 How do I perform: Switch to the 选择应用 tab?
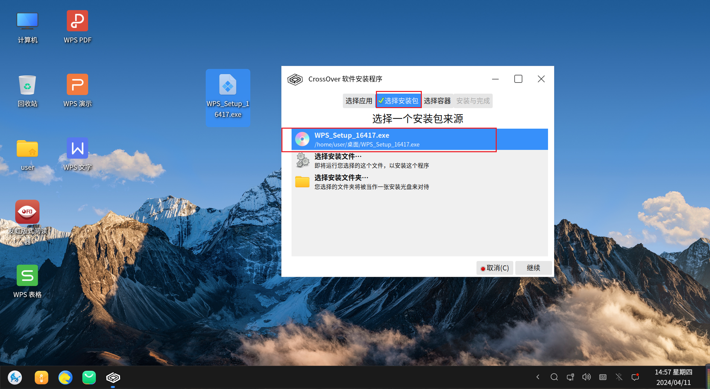tap(359, 101)
